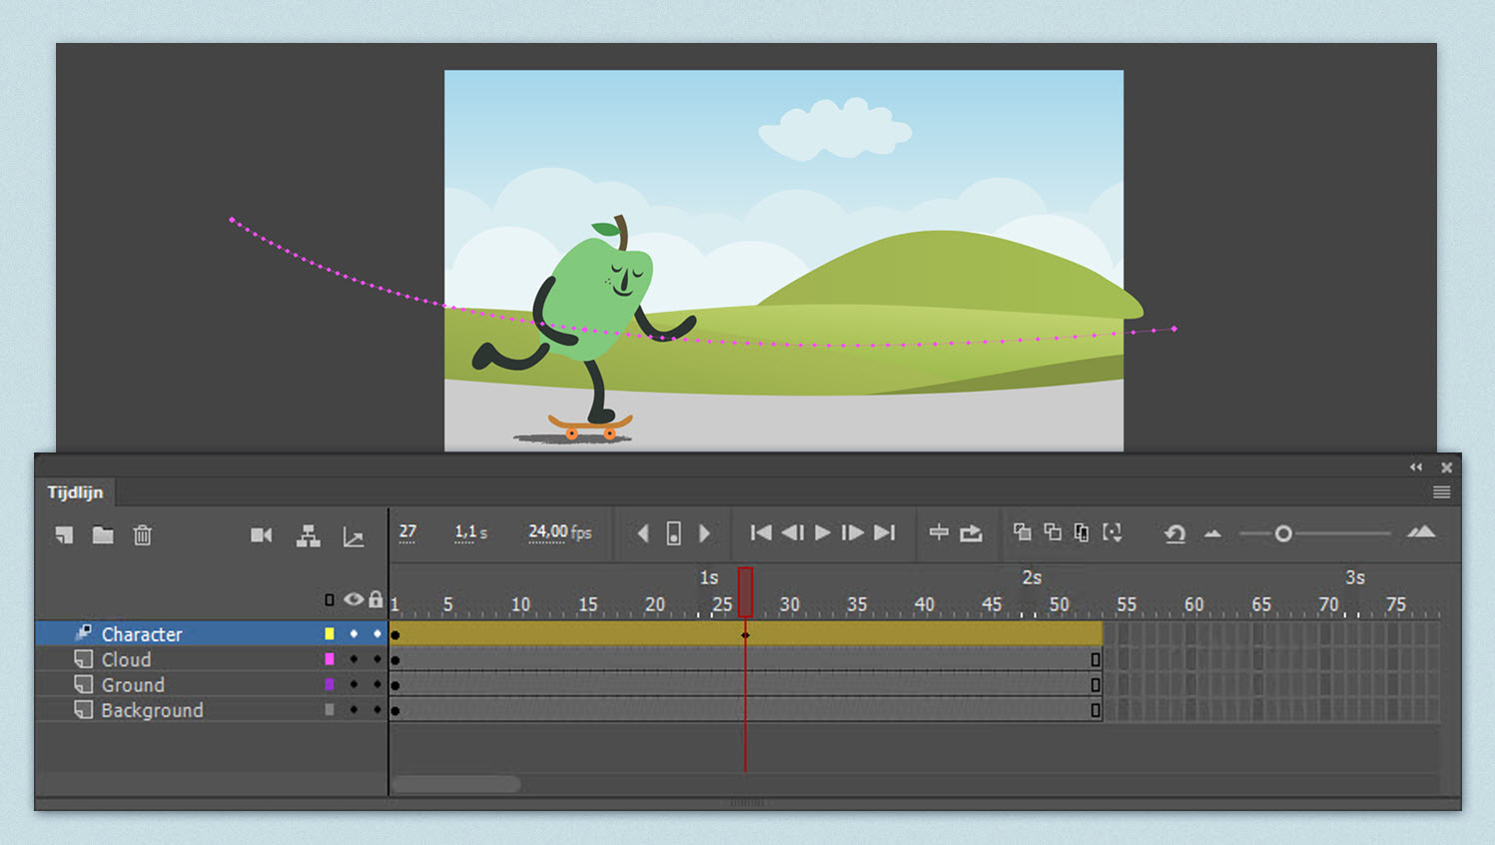Create a new layer in the timeline

coord(64,535)
